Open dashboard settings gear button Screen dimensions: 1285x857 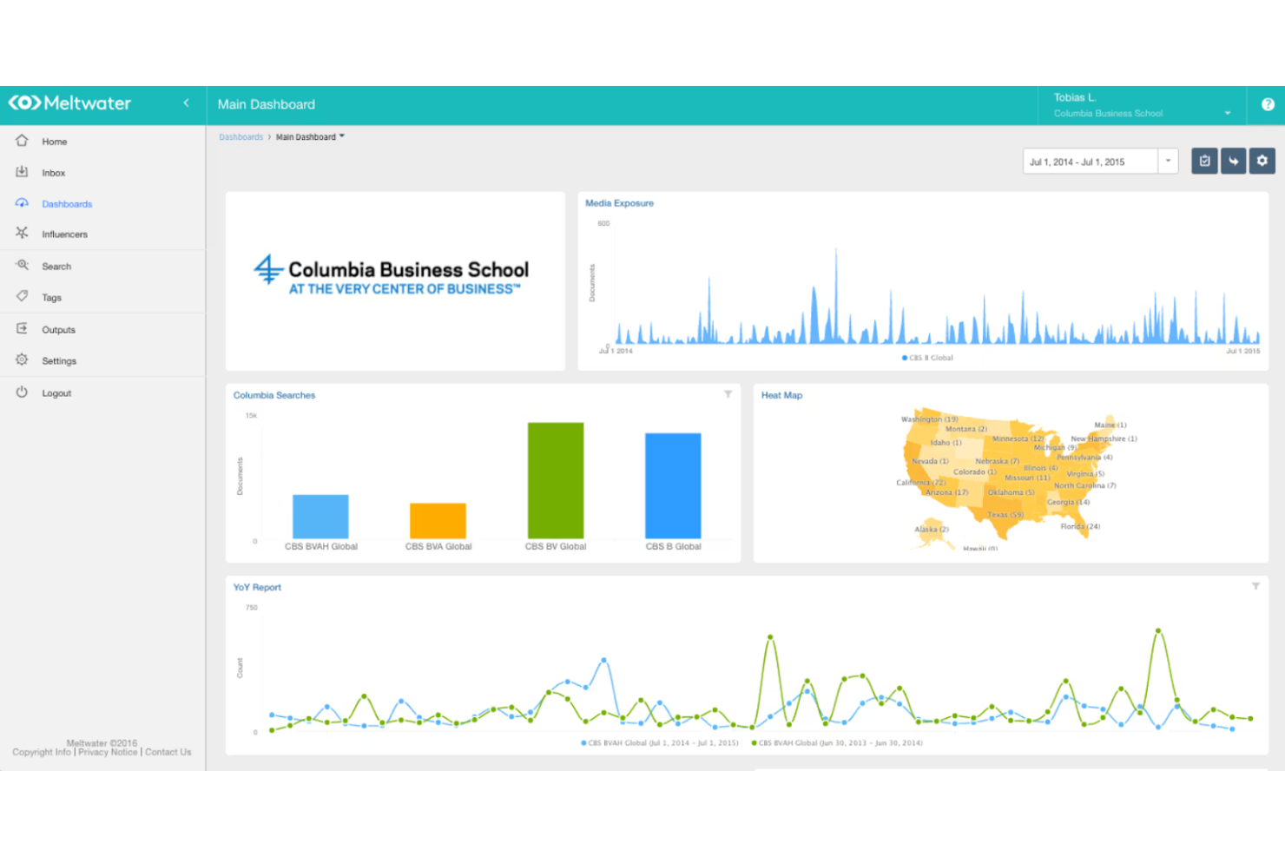tap(1262, 161)
